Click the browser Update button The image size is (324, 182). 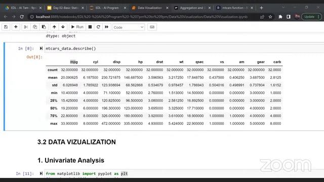[x=312, y=17]
